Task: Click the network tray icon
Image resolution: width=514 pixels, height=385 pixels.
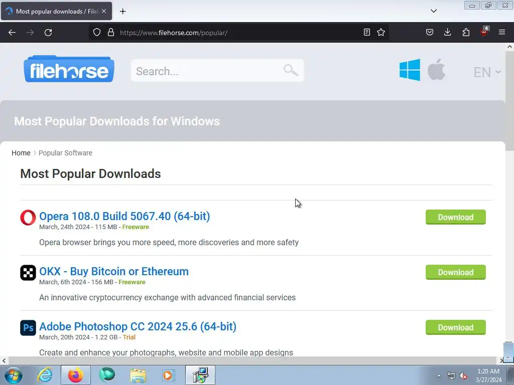Action: (451, 375)
